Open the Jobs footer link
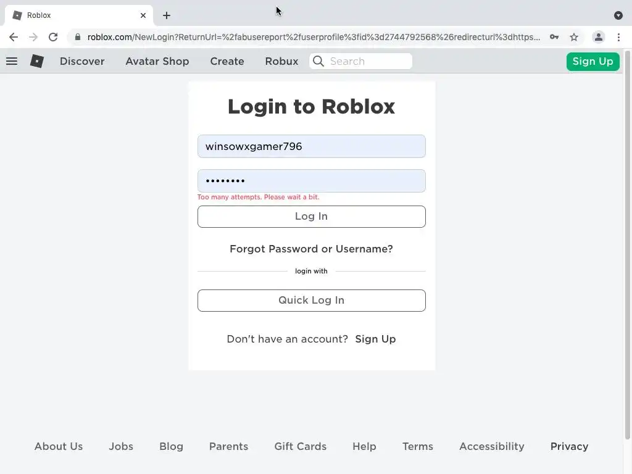This screenshot has height=474, width=632. click(x=121, y=446)
